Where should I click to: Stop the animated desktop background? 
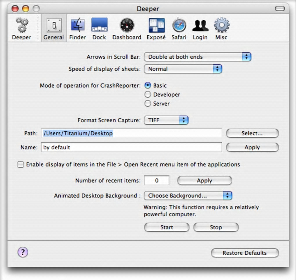[x=216, y=227]
